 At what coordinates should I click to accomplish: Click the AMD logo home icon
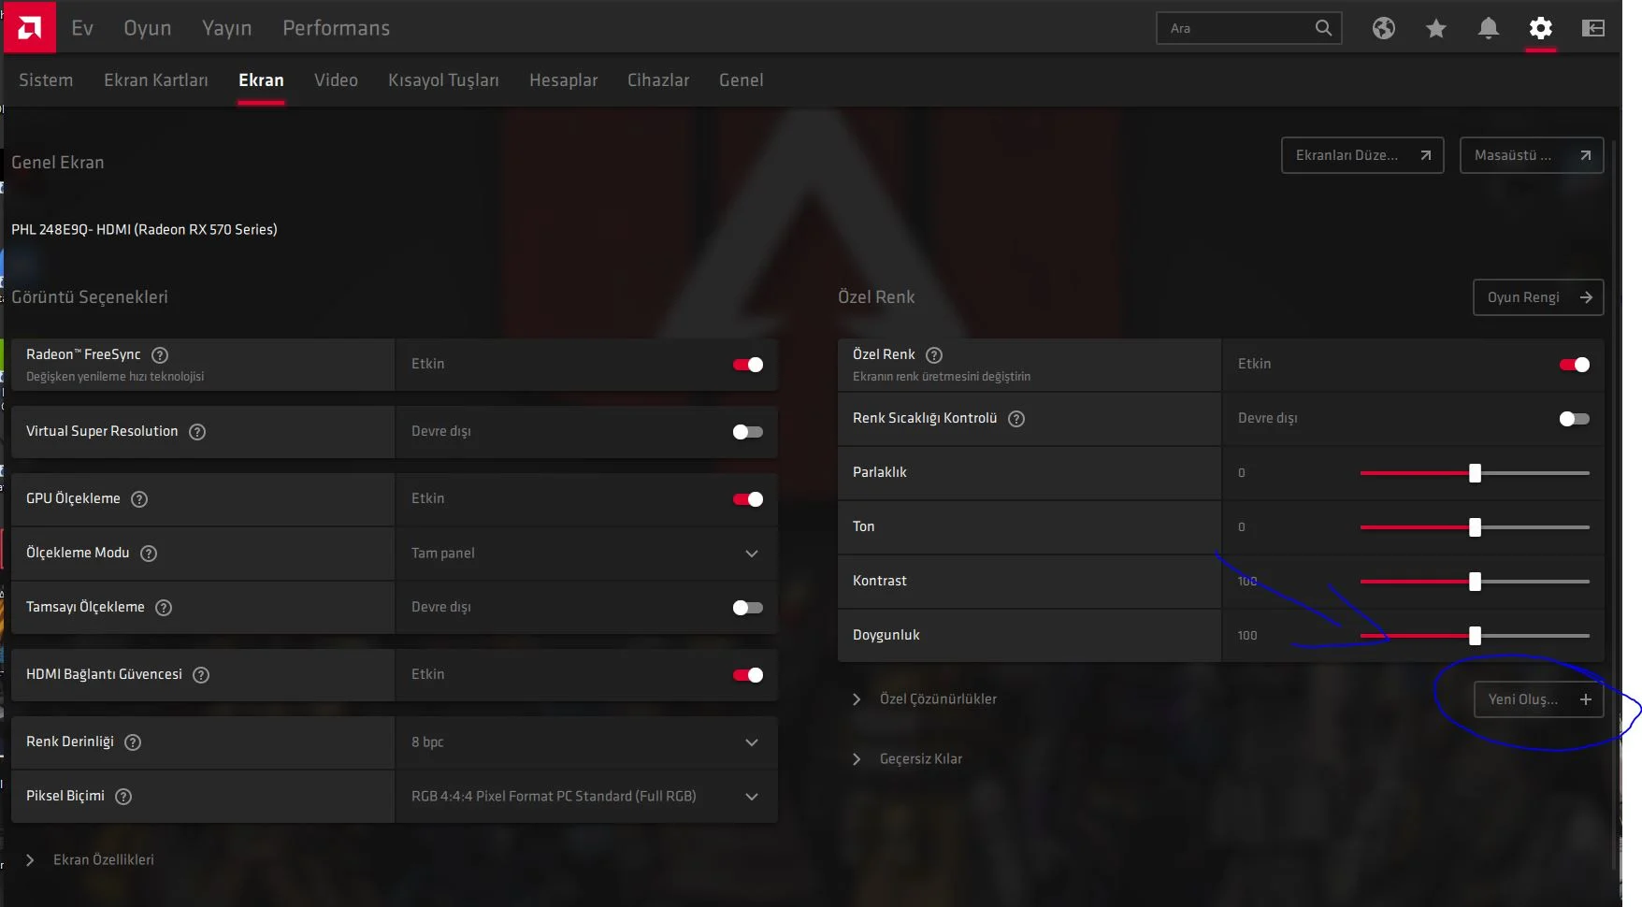29,27
